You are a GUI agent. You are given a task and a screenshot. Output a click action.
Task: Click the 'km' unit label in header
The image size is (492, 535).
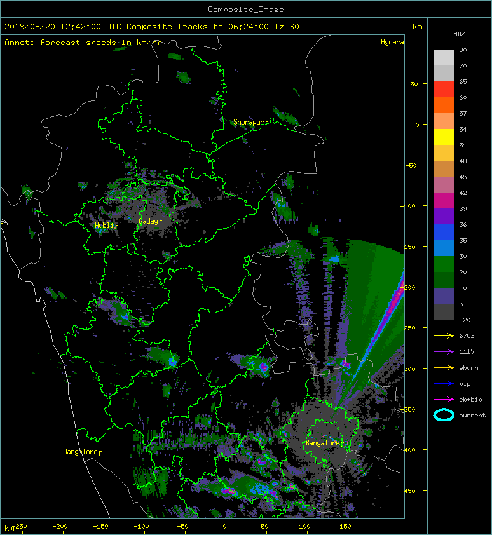(417, 27)
